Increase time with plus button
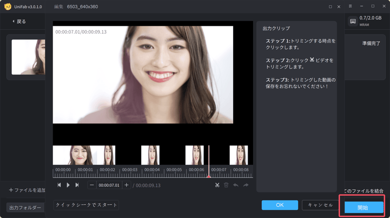390x218 pixels. 127,185
